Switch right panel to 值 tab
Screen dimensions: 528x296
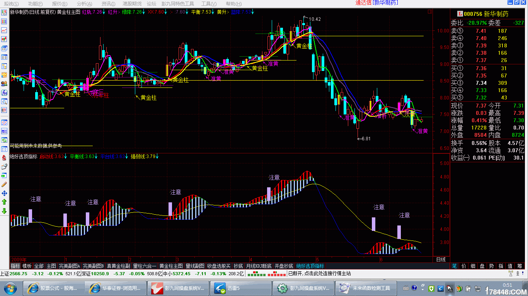coord(510,266)
